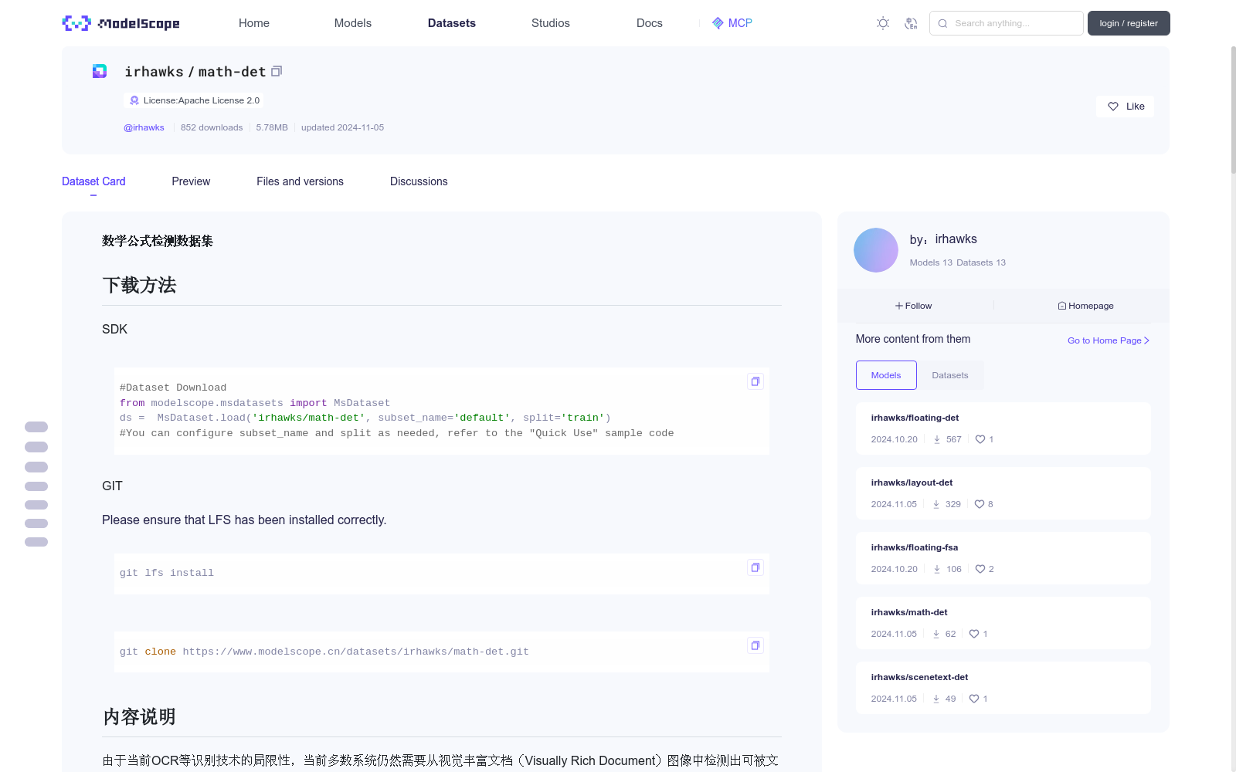Copy the dataset name irhawks/math-det
The height and width of the screenshot is (772, 1236).
pyautogui.click(x=277, y=71)
